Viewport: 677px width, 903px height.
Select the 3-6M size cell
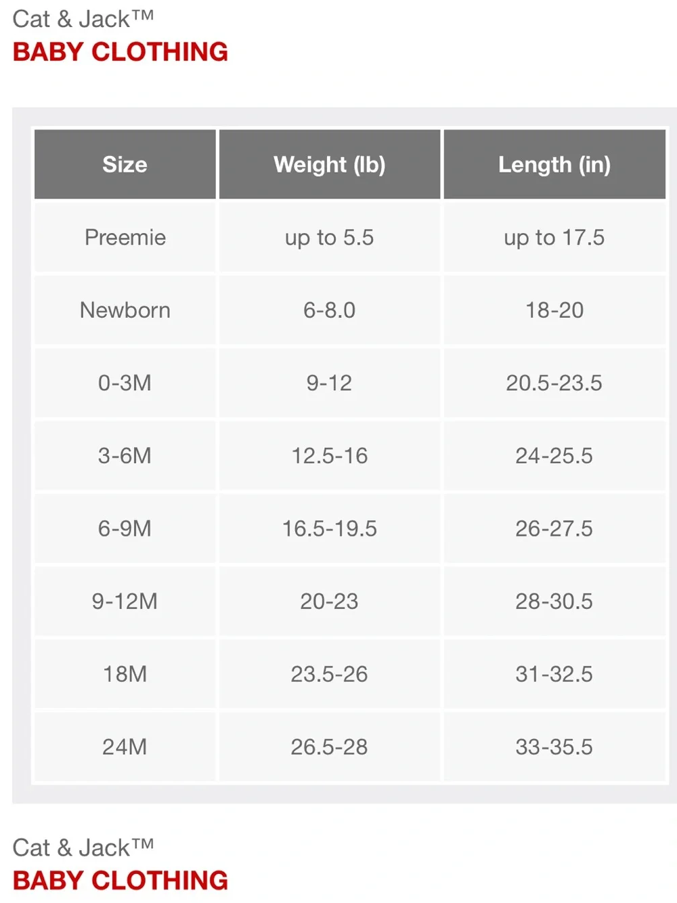(x=125, y=456)
